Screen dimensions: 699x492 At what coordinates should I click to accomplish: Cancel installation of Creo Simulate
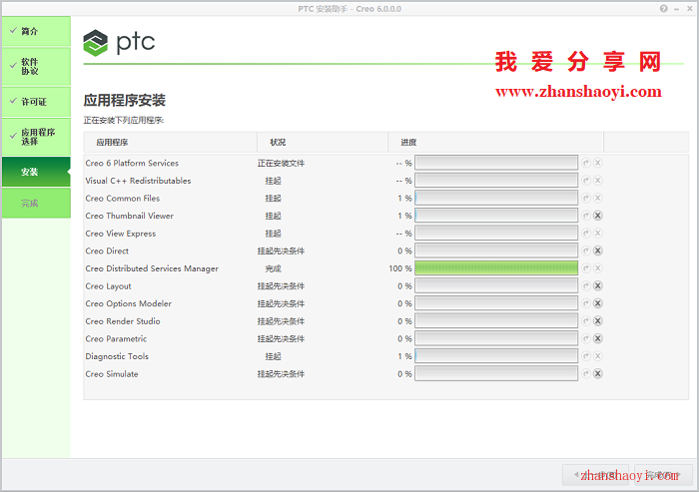(x=598, y=374)
